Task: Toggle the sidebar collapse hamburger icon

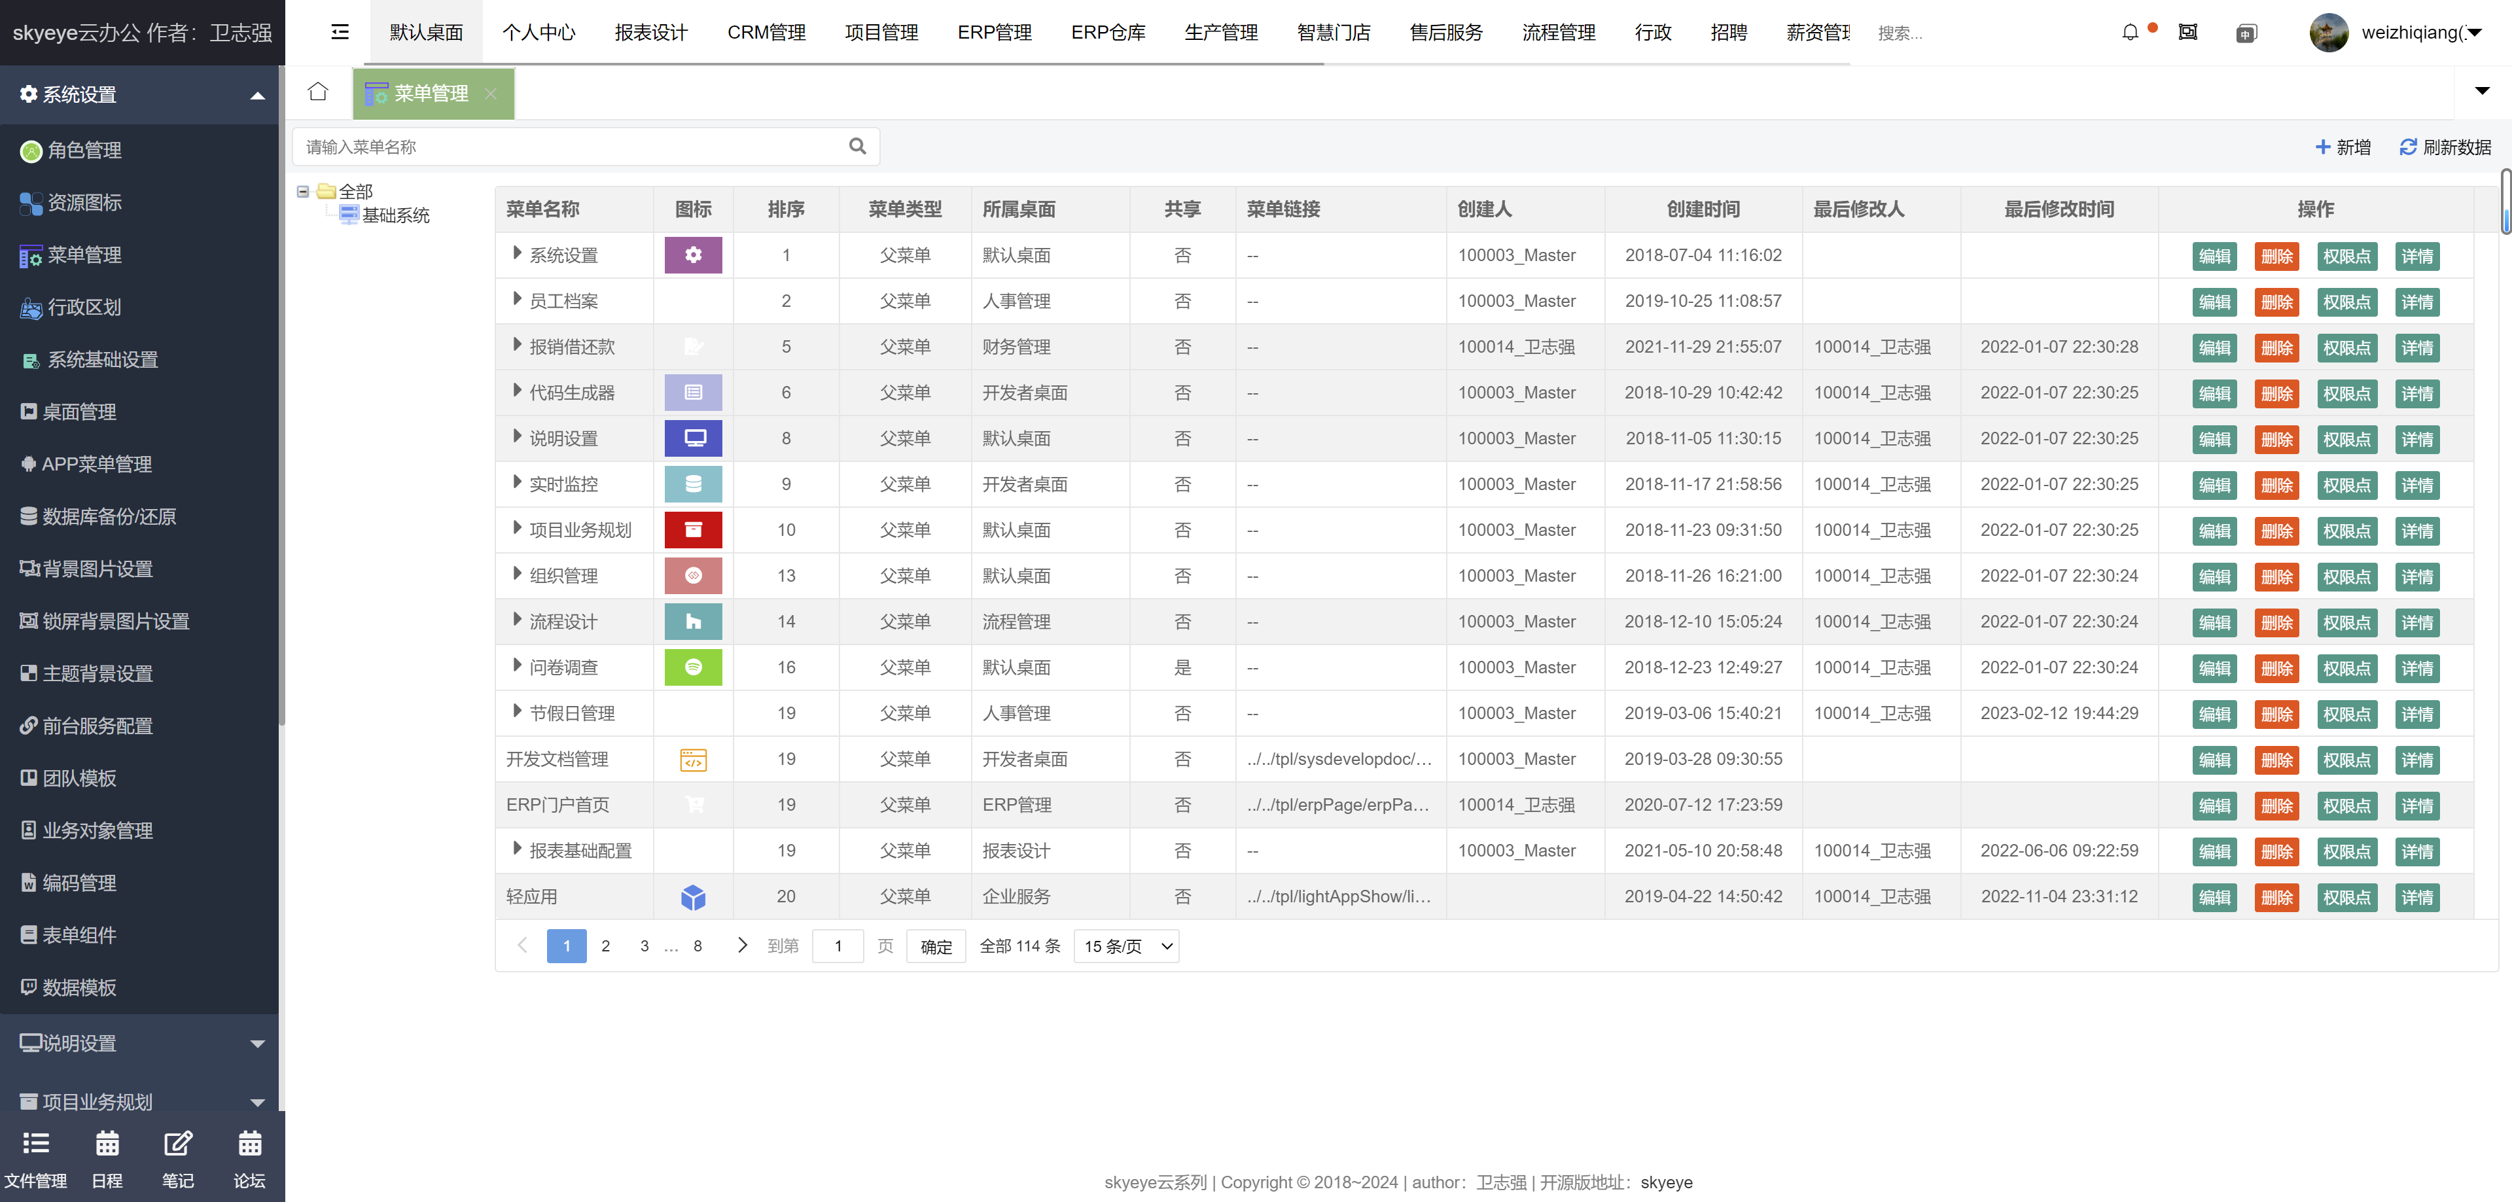Action: 340,32
